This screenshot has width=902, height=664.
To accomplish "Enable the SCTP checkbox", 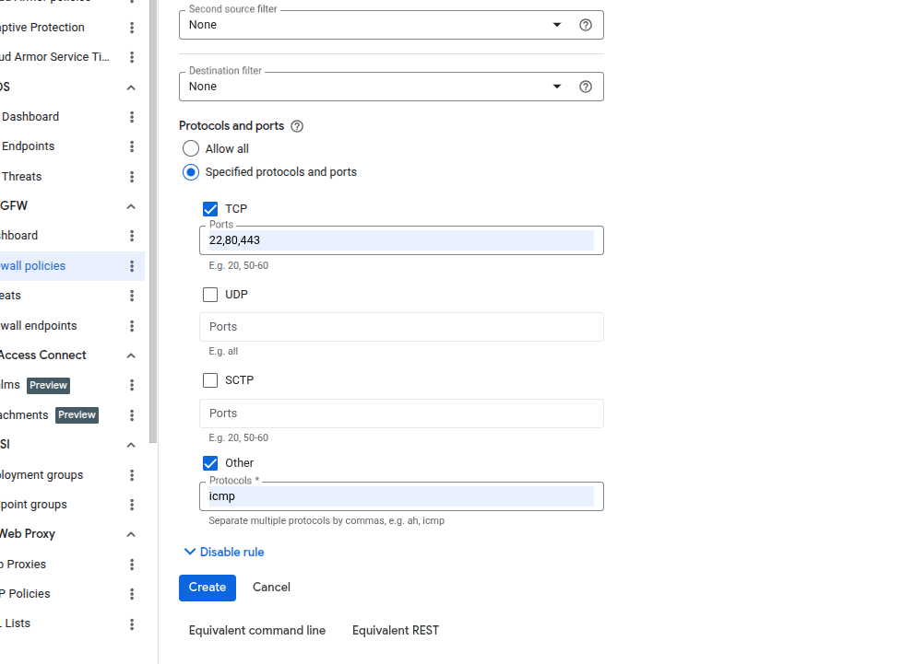I will (x=210, y=380).
